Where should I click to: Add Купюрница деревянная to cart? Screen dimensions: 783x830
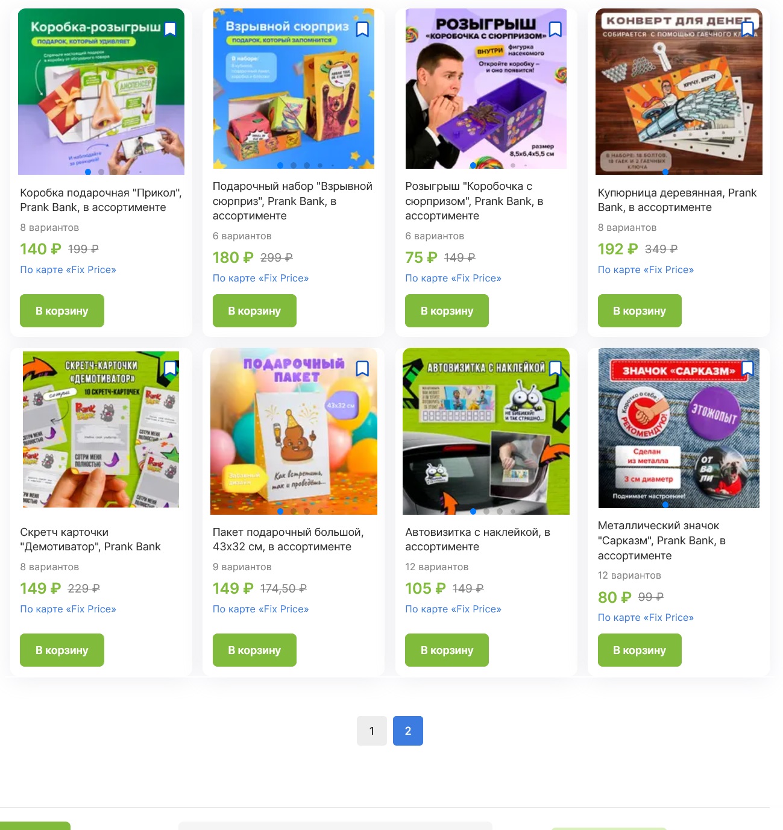click(x=640, y=311)
